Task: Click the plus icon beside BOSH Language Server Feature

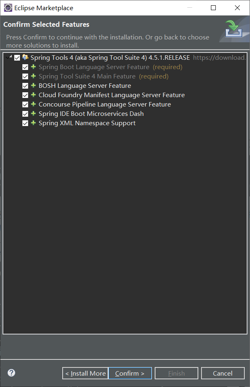Action: 33,85
